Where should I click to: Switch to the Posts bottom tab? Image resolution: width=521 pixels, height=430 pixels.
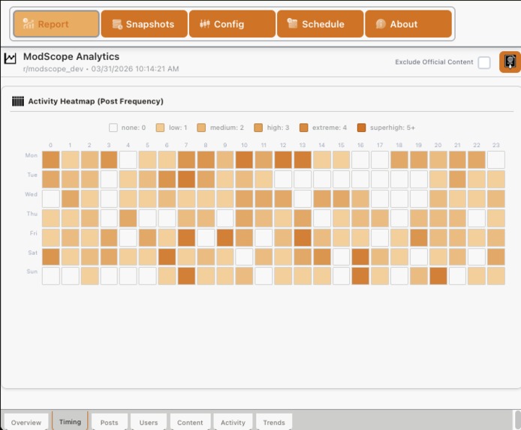coord(110,422)
